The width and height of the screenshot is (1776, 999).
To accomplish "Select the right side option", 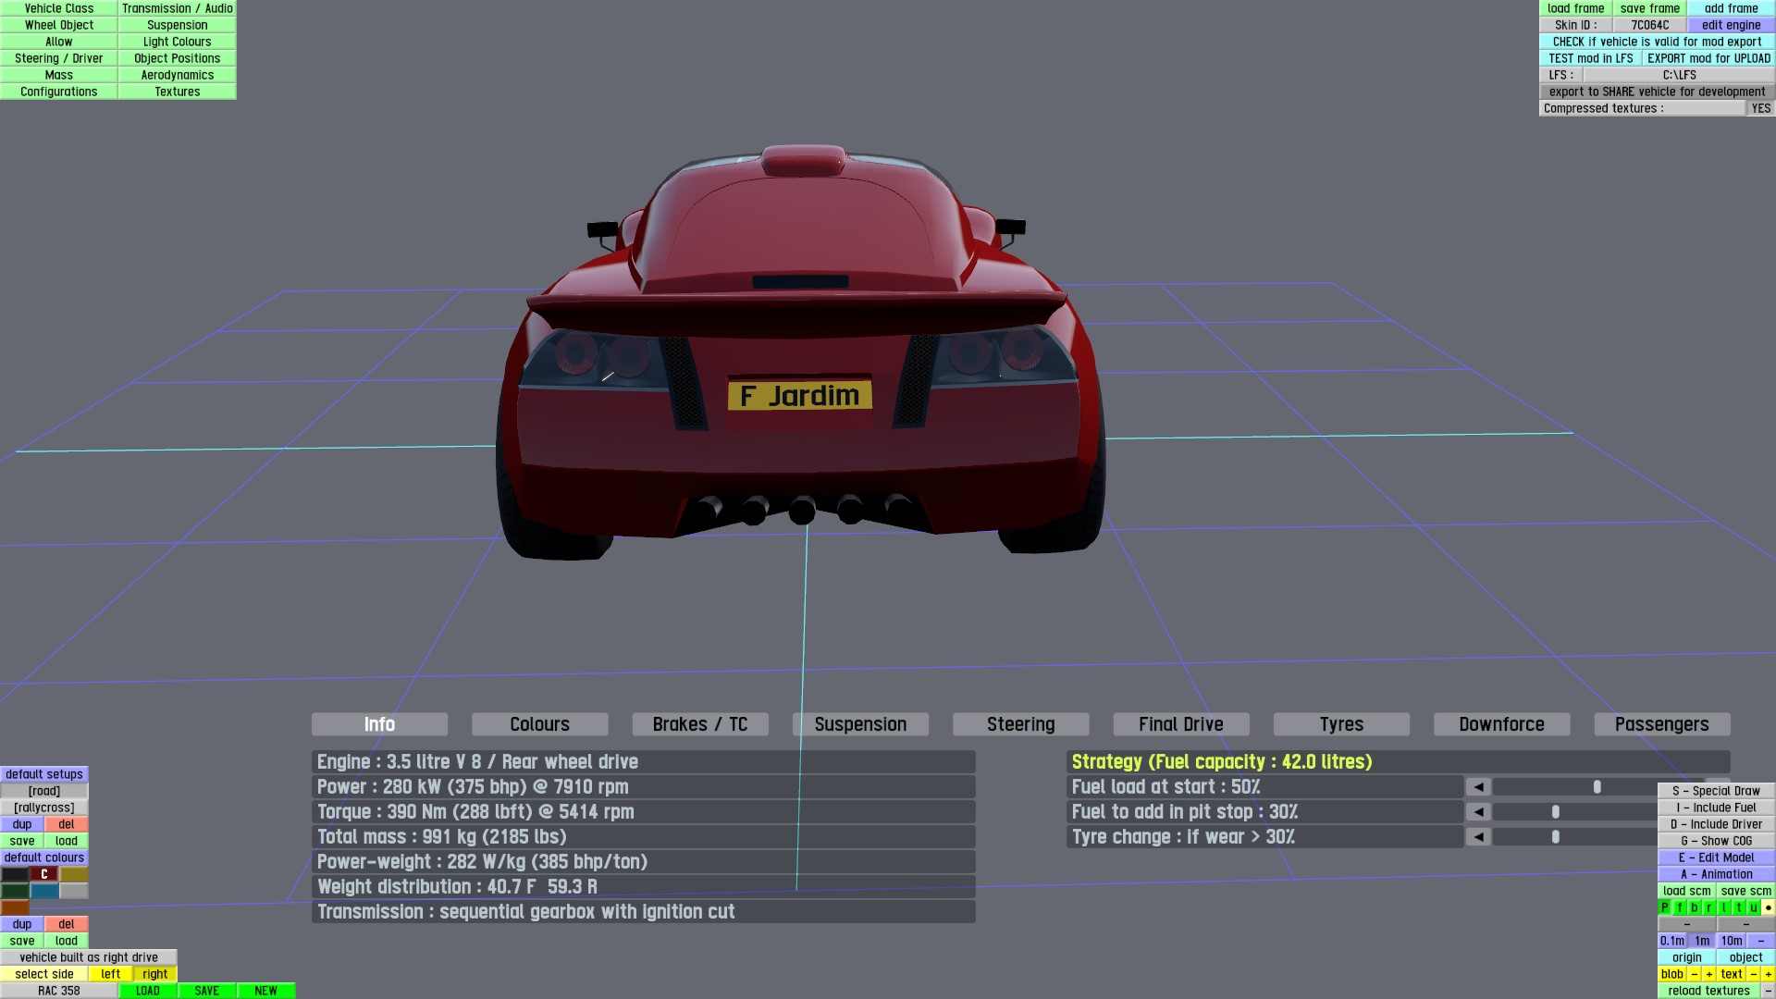I will [x=154, y=974].
